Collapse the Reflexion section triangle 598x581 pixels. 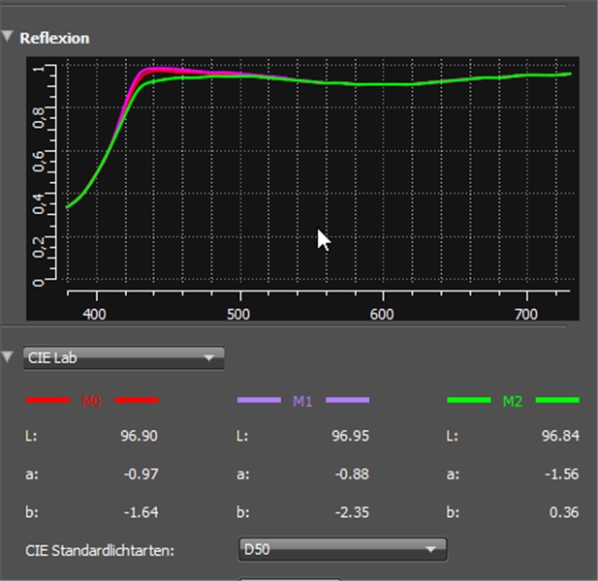point(8,38)
